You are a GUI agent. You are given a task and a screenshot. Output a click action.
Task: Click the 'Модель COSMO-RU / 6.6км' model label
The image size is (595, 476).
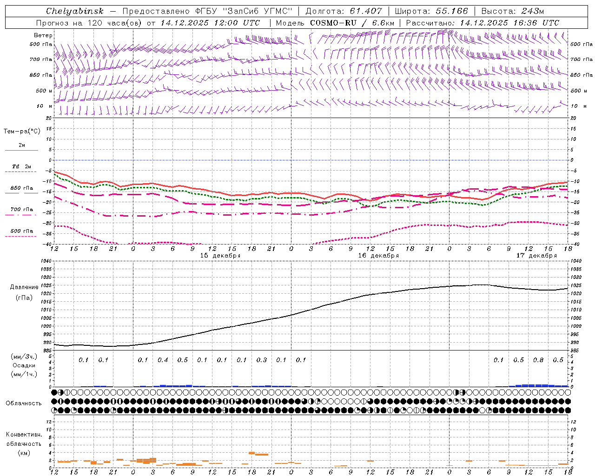pyautogui.click(x=335, y=23)
